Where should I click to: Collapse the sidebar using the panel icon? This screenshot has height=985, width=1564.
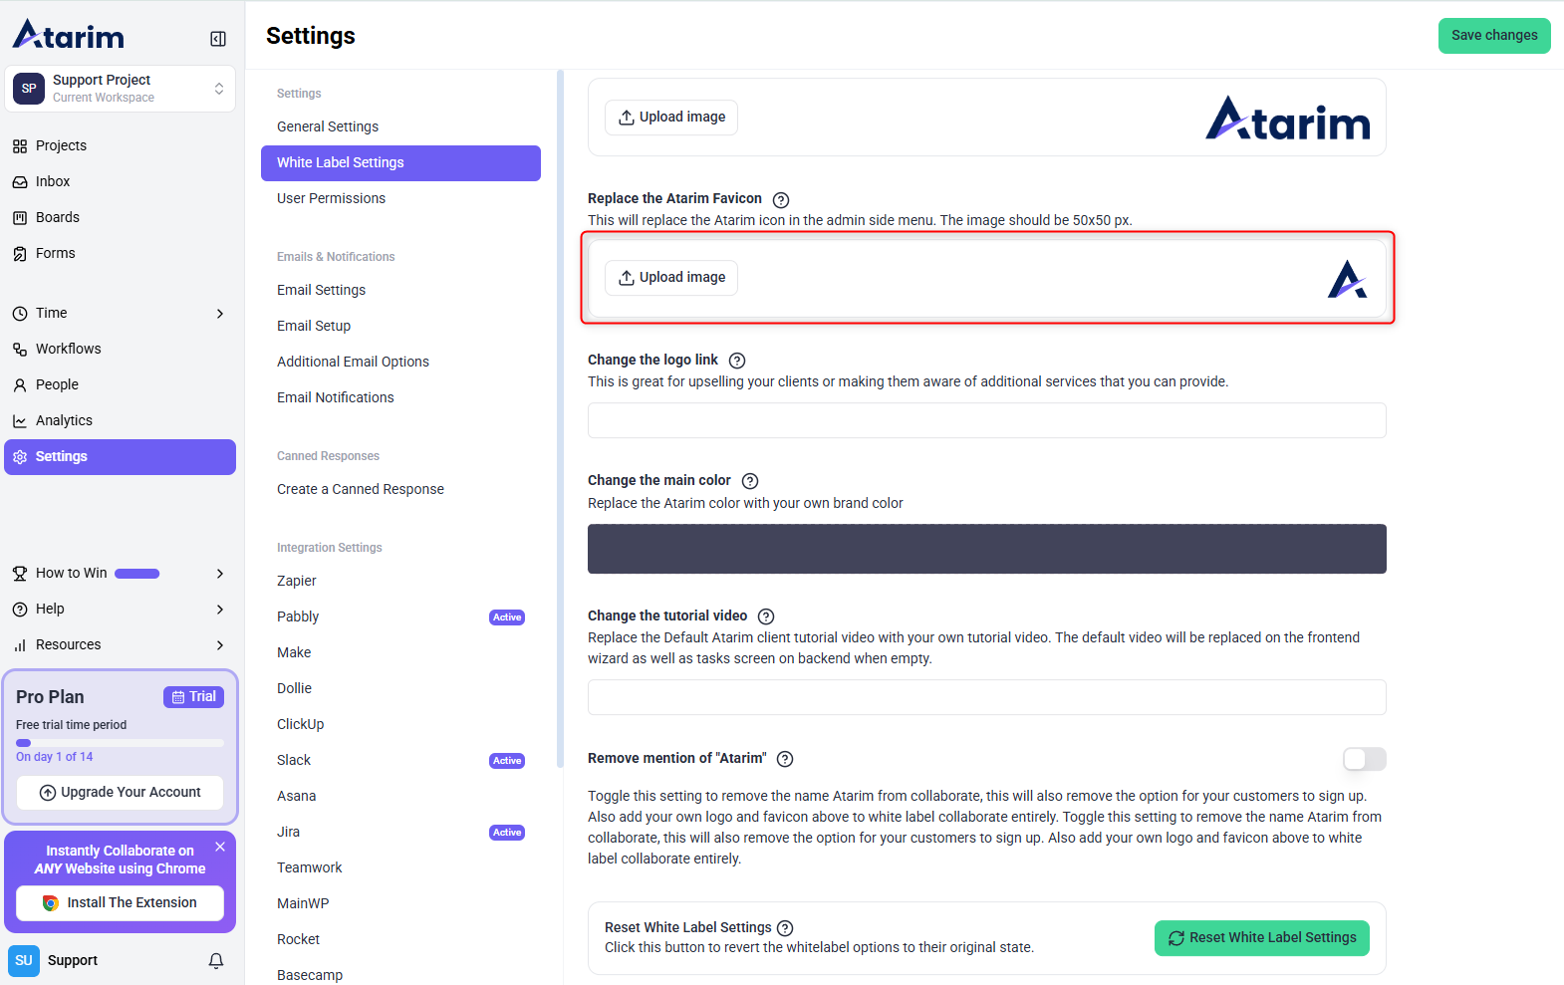point(218,39)
